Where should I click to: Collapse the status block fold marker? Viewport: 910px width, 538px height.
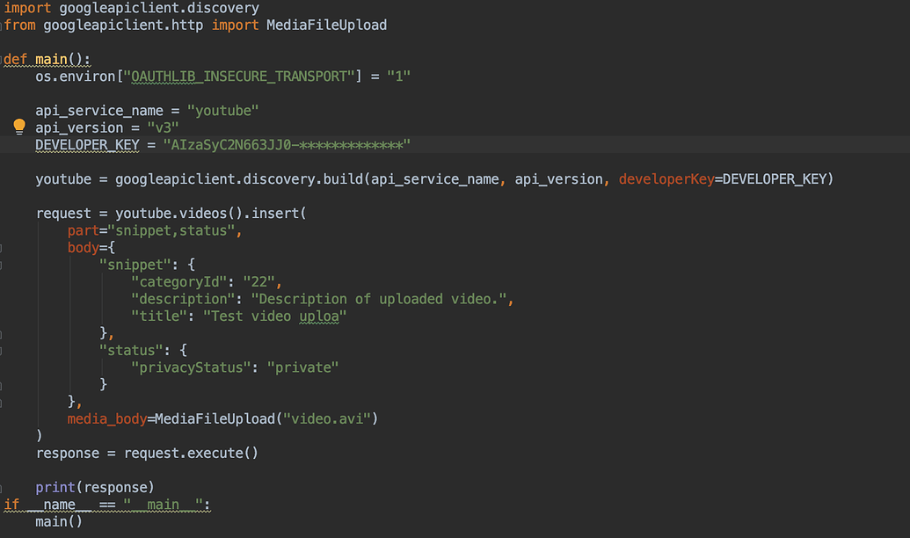[x=3, y=350]
